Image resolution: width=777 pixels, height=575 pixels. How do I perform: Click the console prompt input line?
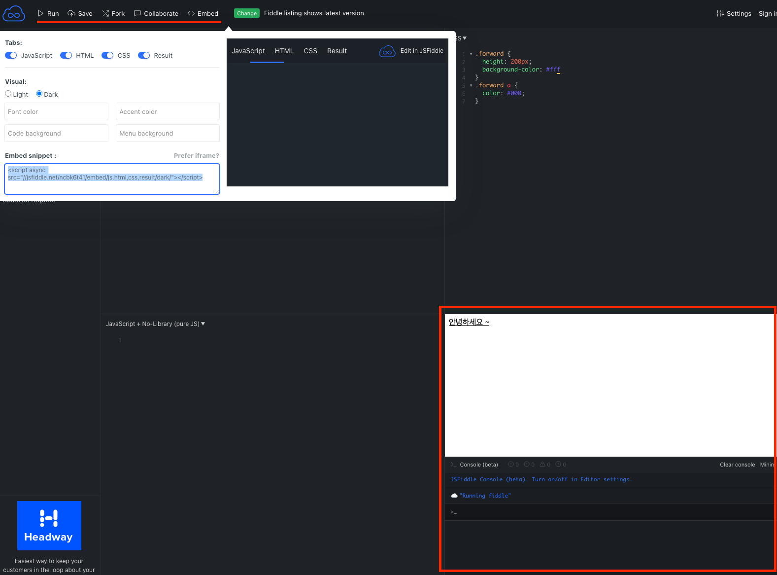[x=608, y=512]
